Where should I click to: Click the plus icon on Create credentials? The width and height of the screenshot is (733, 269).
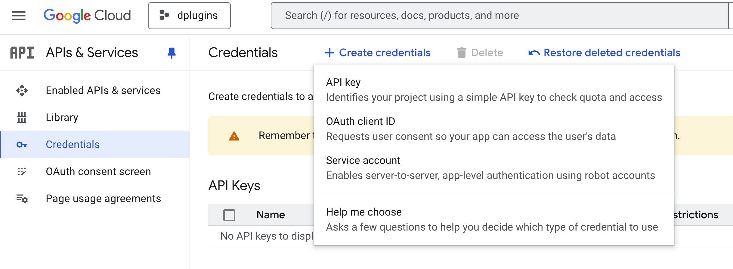click(x=329, y=53)
